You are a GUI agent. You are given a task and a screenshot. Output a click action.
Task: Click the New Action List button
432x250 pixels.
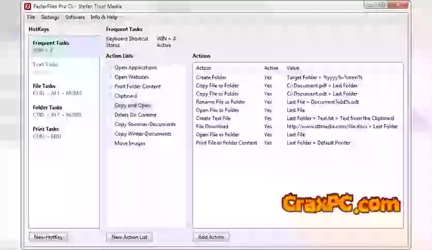(x=129, y=237)
